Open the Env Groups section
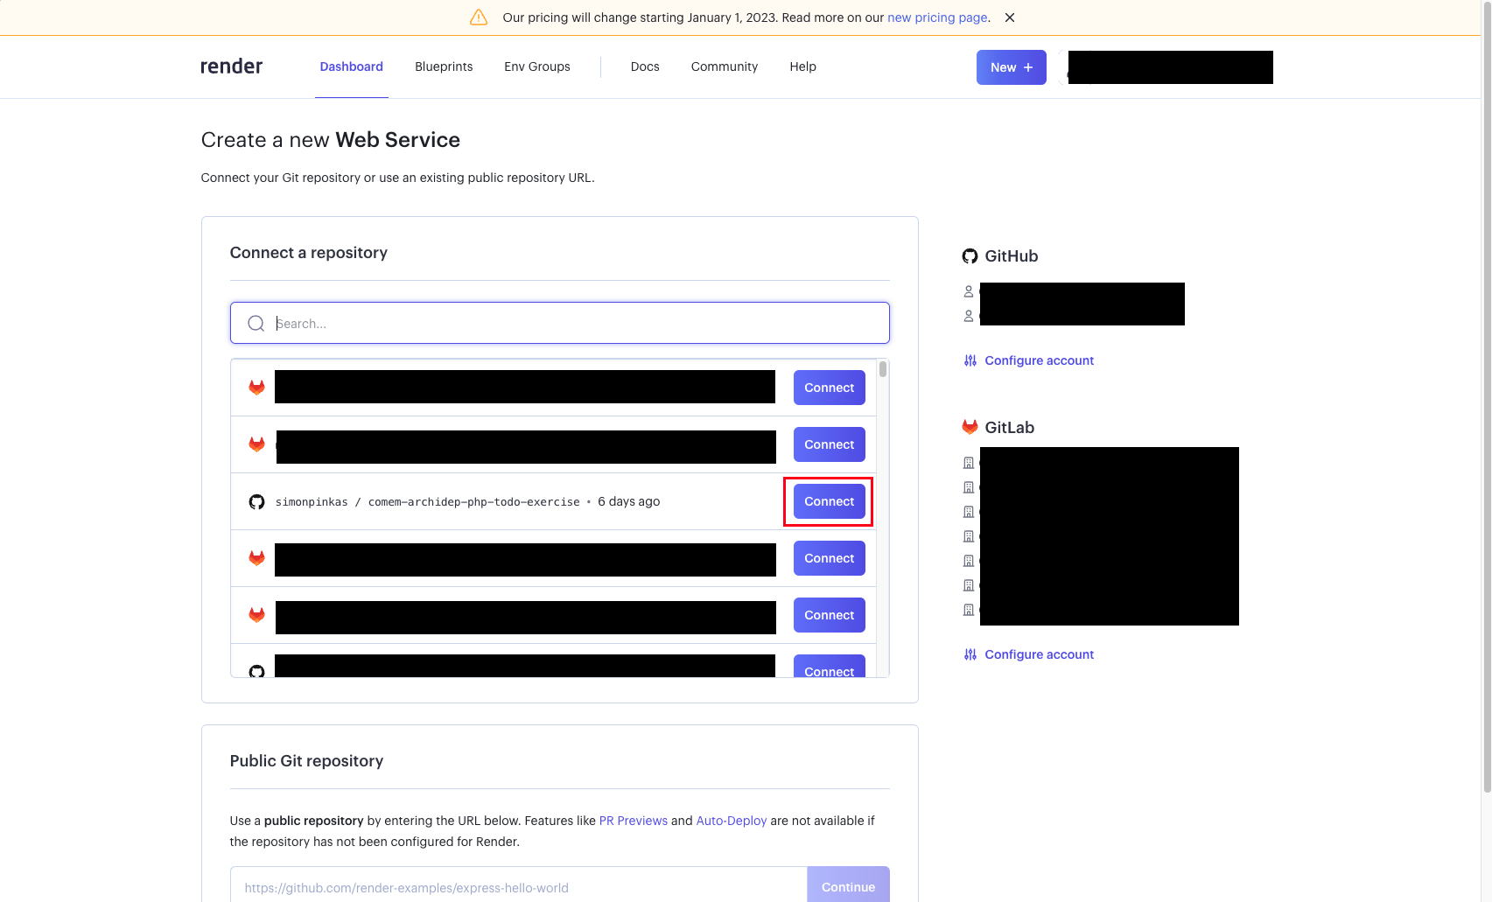 pos(536,66)
